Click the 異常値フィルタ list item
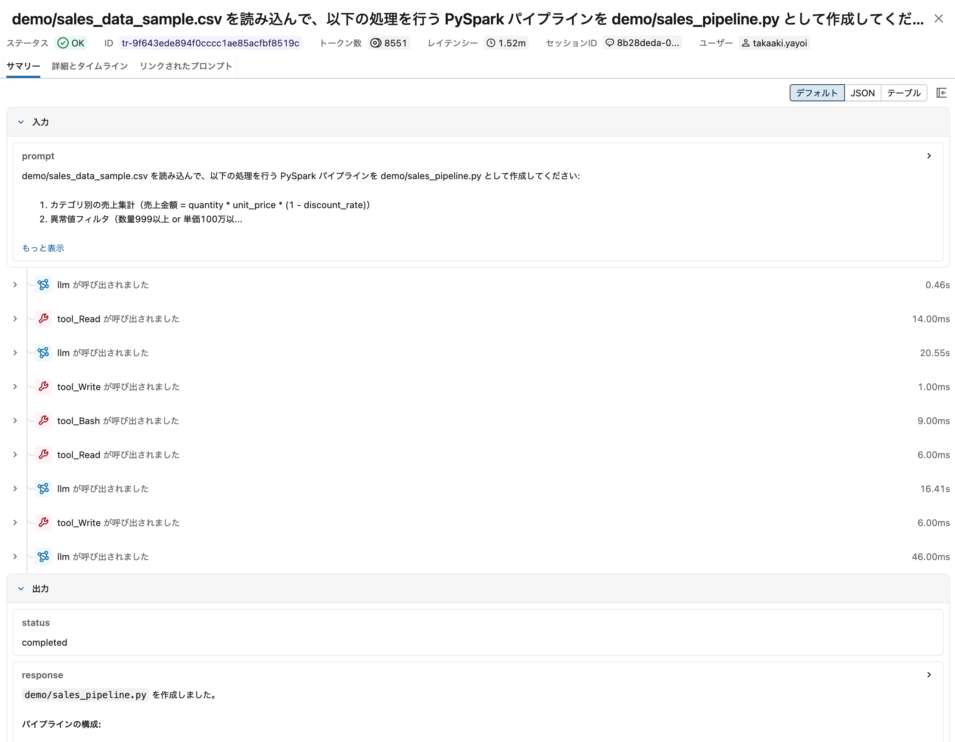Screen dimensions: 955x742 point(146,219)
